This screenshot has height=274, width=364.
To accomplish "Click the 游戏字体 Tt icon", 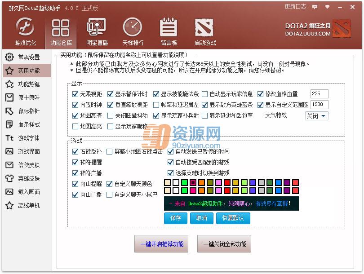I will point(9,138).
